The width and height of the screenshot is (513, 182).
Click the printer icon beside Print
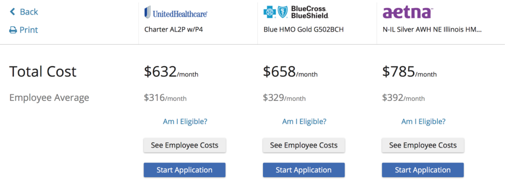[13, 30]
